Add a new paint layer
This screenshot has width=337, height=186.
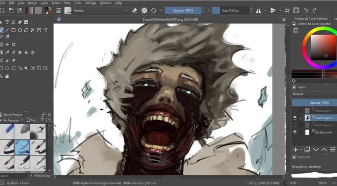tap(295, 149)
